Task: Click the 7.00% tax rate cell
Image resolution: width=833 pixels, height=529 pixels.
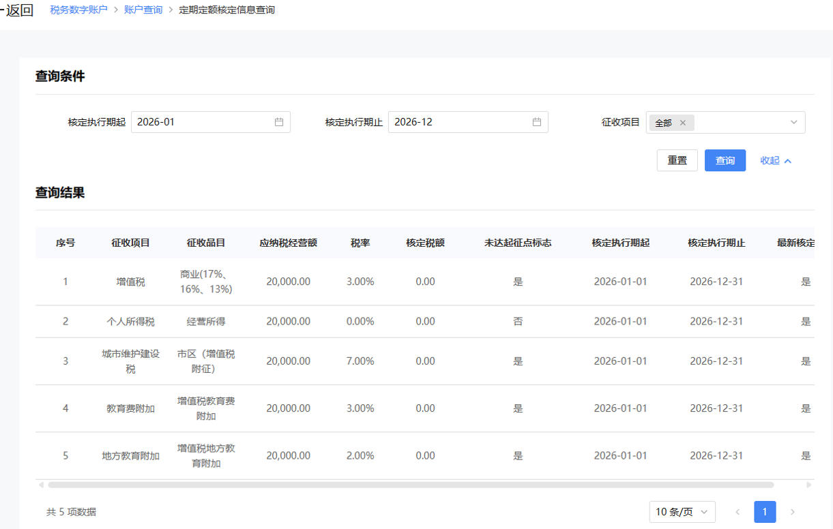Action: pyautogui.click(x=360, y=361)
